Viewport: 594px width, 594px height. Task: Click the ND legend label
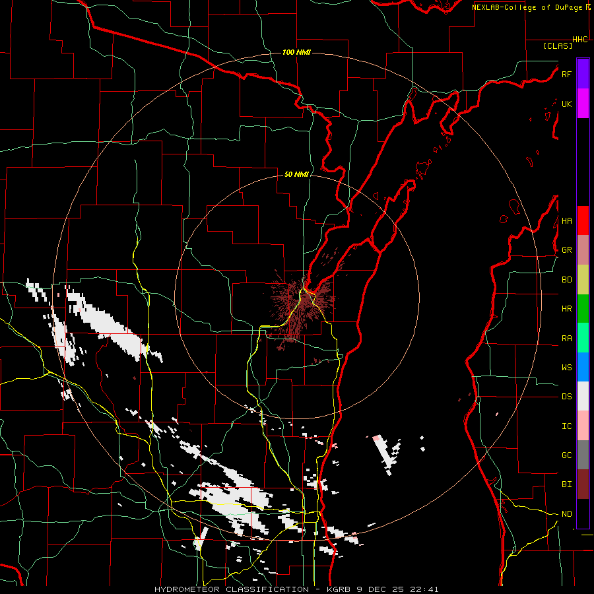pyautogui.click(x=566, y=514)
